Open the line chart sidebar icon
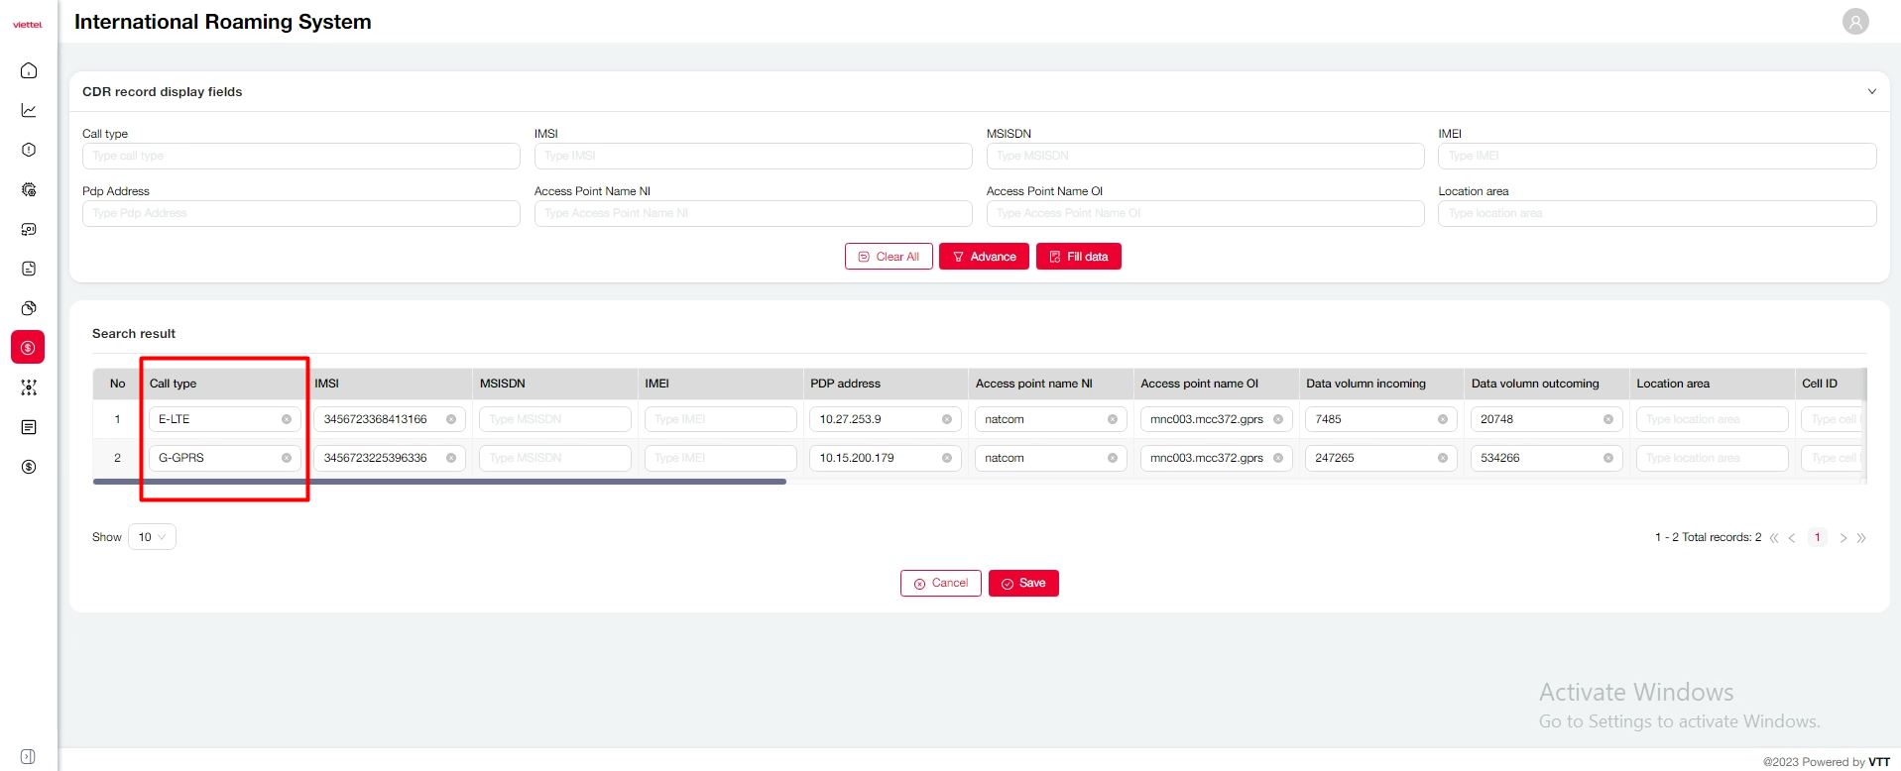1901x771 pixels. click(x=29, y=110)
